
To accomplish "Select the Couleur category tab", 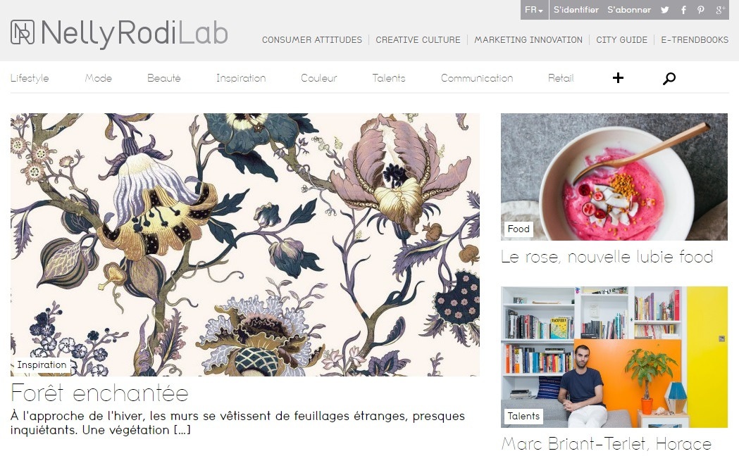I will [x=319, y=78].
